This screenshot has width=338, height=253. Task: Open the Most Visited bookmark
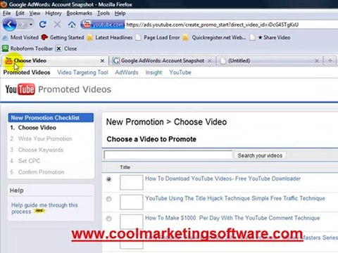(x=20, y=37)
